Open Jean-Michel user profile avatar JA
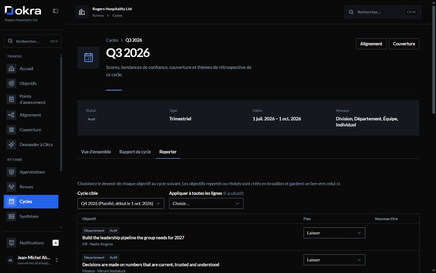Image resolution: width=436 pixels, height=273 pixels. tap(10, 260)
